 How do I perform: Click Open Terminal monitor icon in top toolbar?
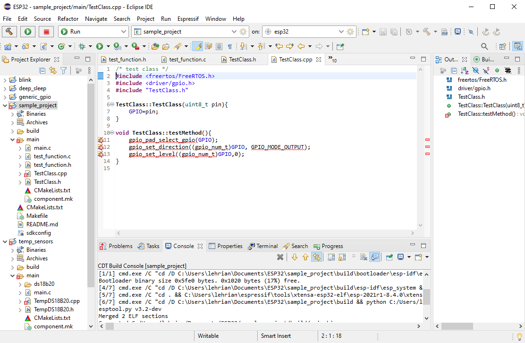[457, 32]
